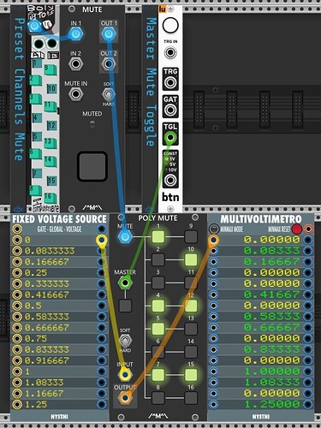Click the TGL green output jack

click(170, 138)
